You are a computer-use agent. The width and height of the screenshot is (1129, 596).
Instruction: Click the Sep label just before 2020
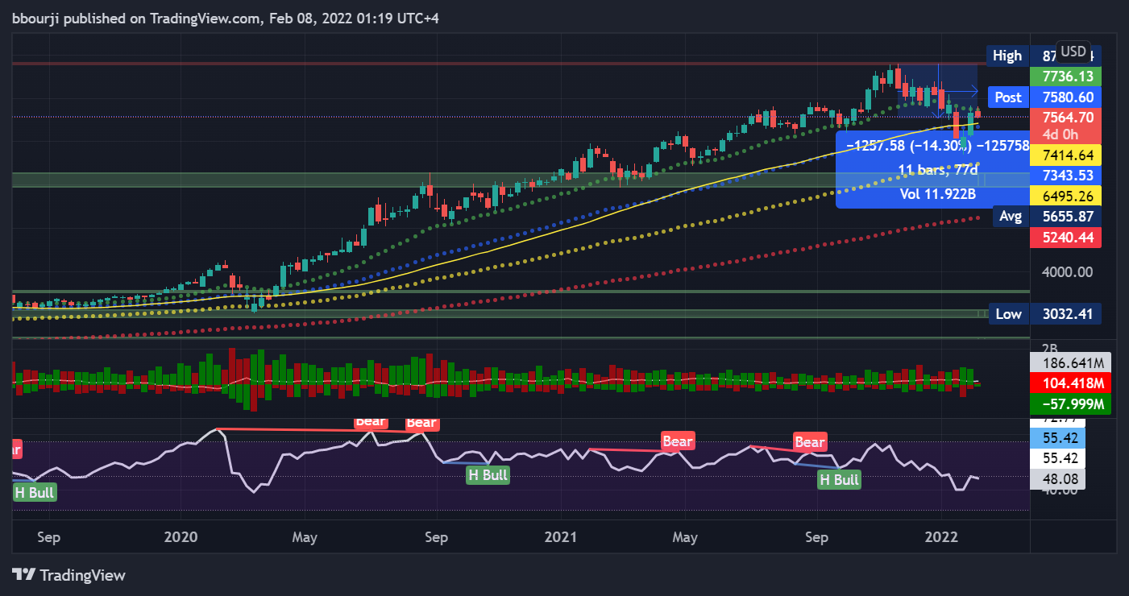coord(48,536)
